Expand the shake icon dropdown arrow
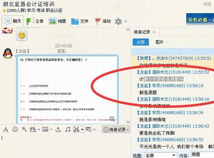 (x=39, y=130)
